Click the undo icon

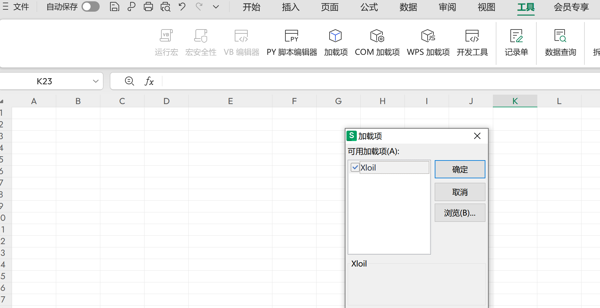182,7
